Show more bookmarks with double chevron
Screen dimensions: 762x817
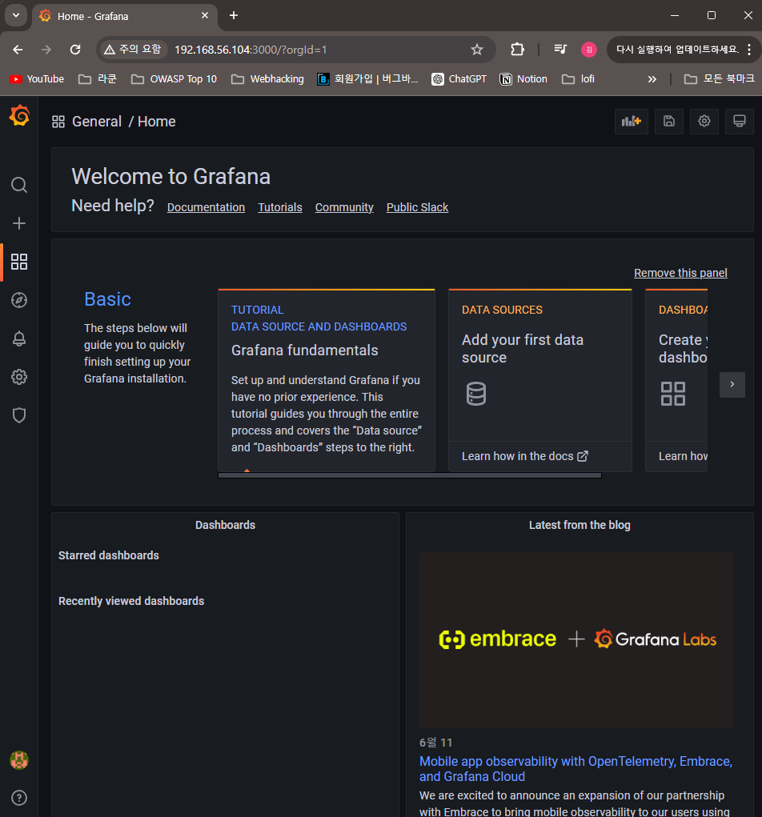click(652, 79)
